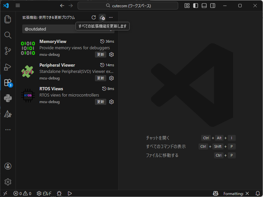This screenshot has height=197, width=263.
Task: Click mcu-debug publisher under MemoryView
Action: pos(50,55)
